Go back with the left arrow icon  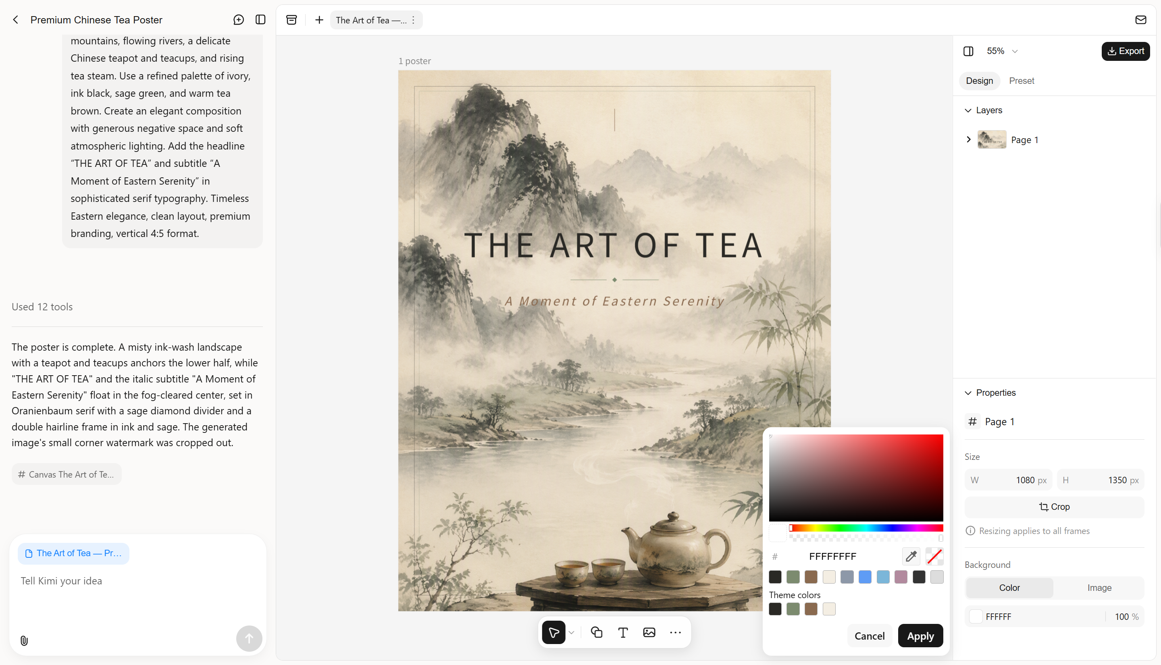[16, 20]
